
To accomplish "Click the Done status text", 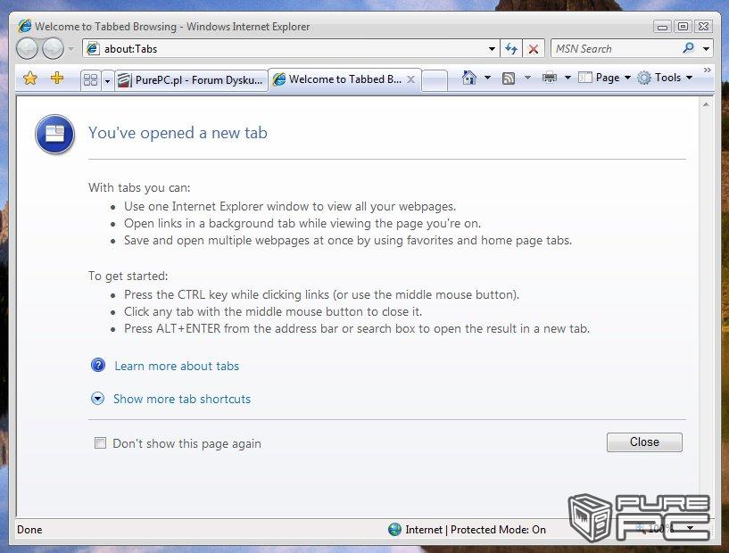I will point(29,530).
